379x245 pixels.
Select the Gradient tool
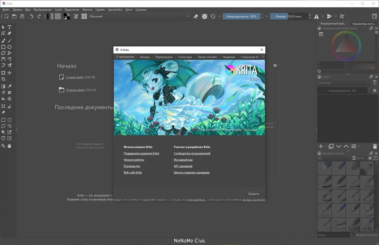(x=3, y=86)
